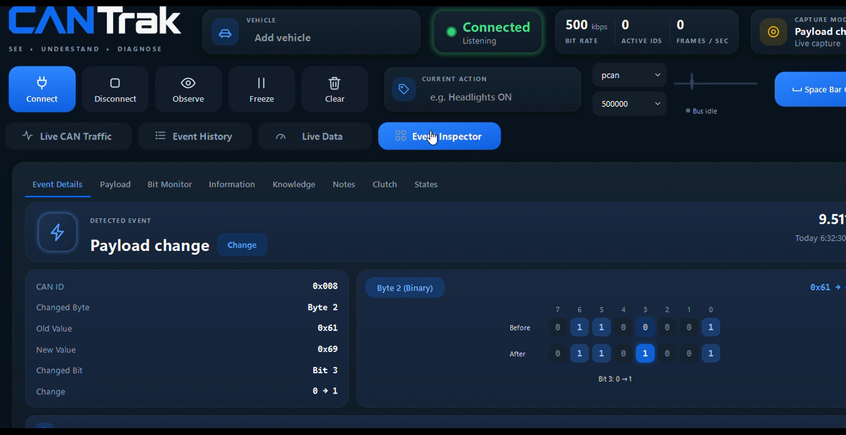
Task: Click the CAN ID value 0x008
Action: 325,286
